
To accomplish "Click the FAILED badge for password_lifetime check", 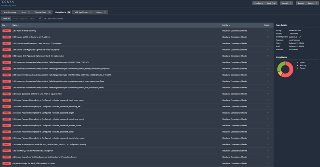I will 6,94.
